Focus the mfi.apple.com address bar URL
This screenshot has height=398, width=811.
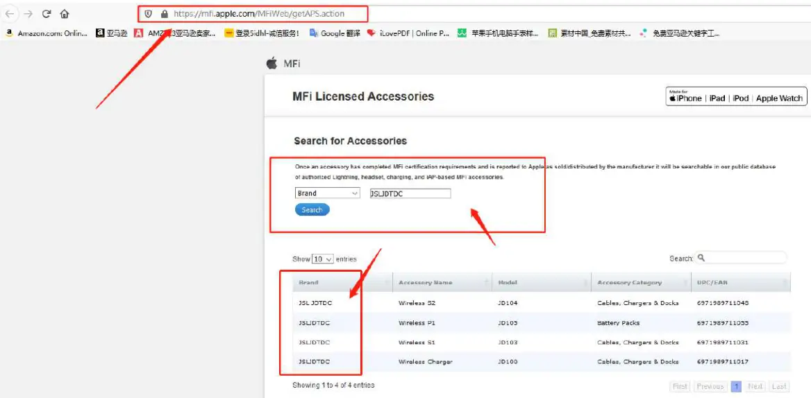pos(258,14)
